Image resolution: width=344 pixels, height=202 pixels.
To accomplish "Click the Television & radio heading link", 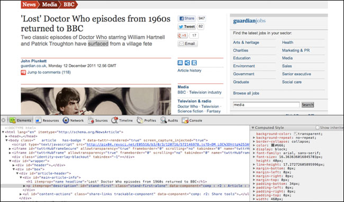I will tap(194, 101).
